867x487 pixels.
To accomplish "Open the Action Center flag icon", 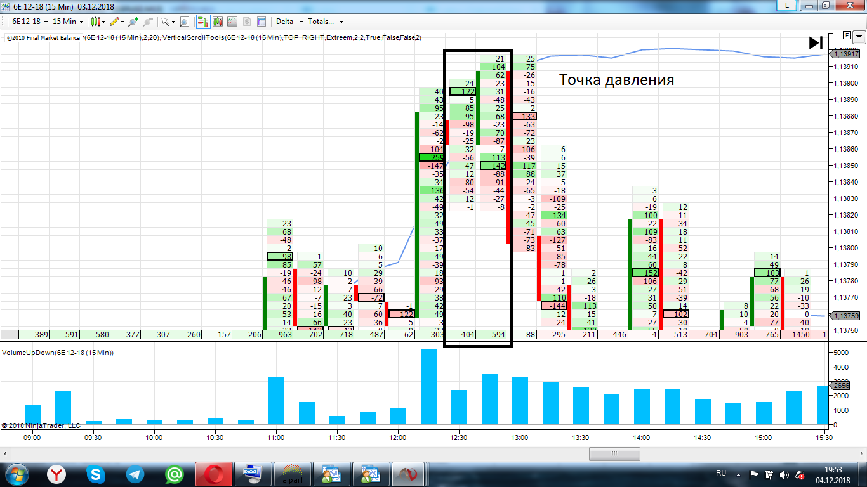I will click(753, 474).
